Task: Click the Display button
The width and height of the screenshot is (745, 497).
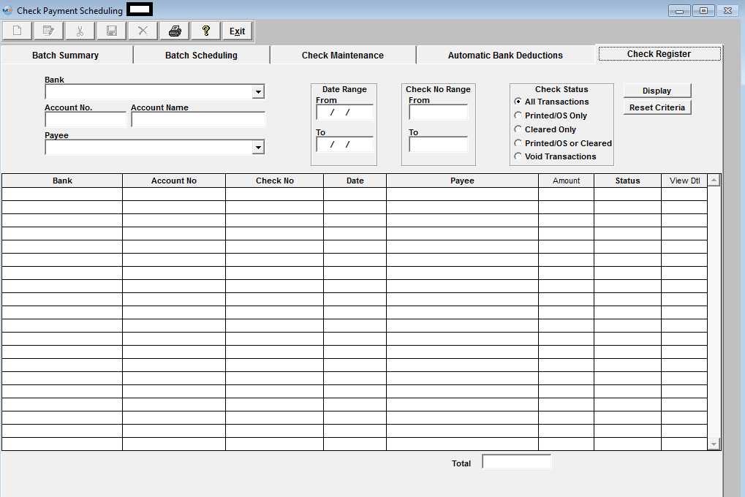Action: click(x=657, y=91)
